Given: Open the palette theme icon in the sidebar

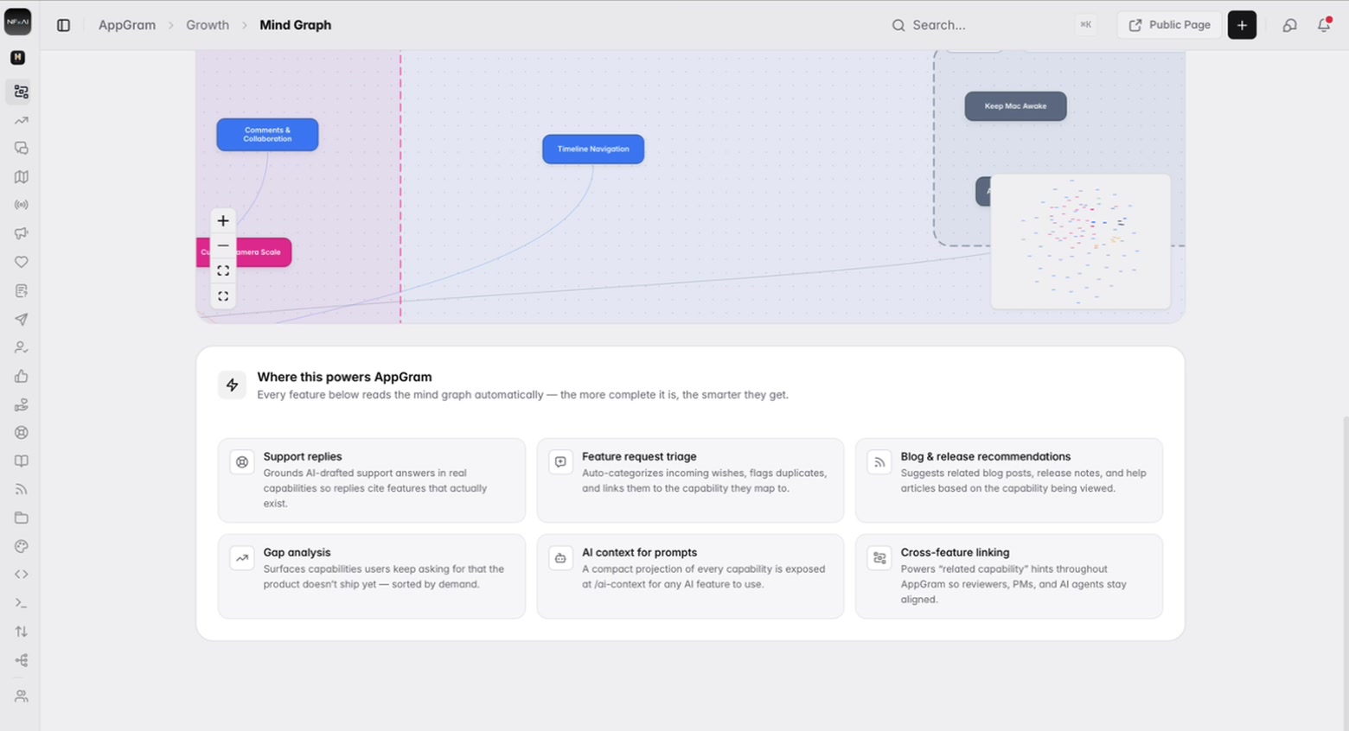Looking at the screenshot, I should pos(21,546).
